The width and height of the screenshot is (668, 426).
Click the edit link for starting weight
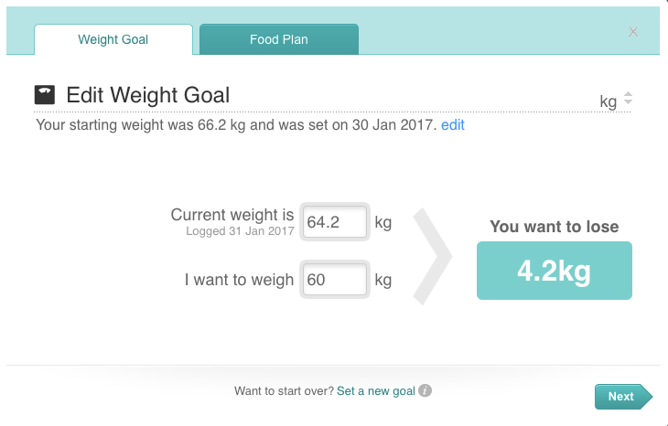tap(452, 124)
